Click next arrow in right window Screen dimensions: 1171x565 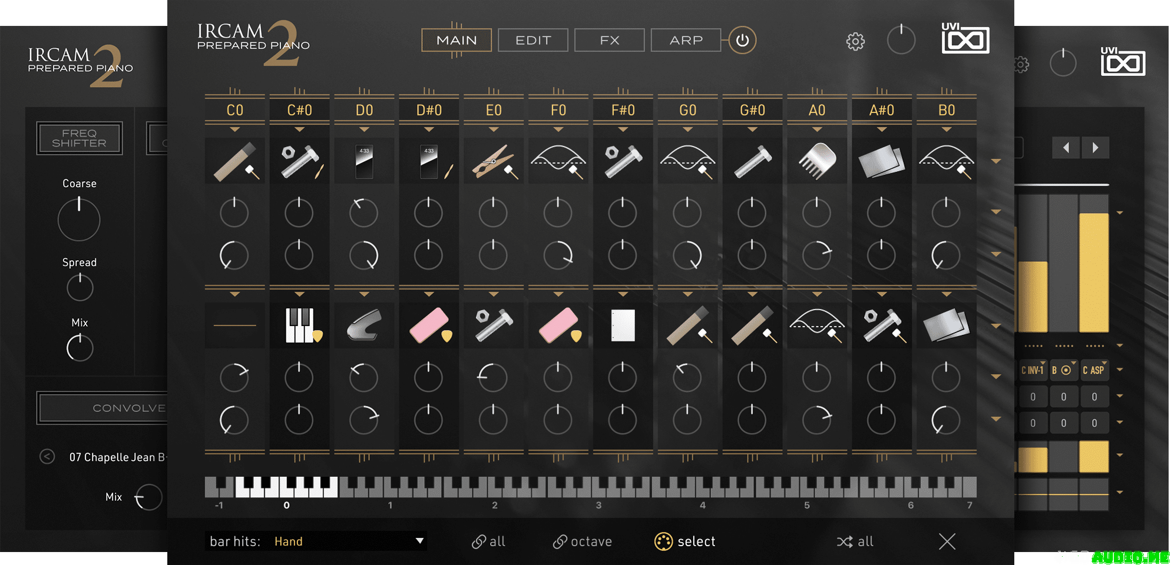[x=1096, y=148]
